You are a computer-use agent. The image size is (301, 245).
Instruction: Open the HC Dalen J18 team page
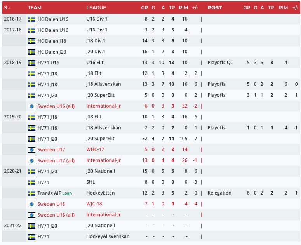[52, 41]
